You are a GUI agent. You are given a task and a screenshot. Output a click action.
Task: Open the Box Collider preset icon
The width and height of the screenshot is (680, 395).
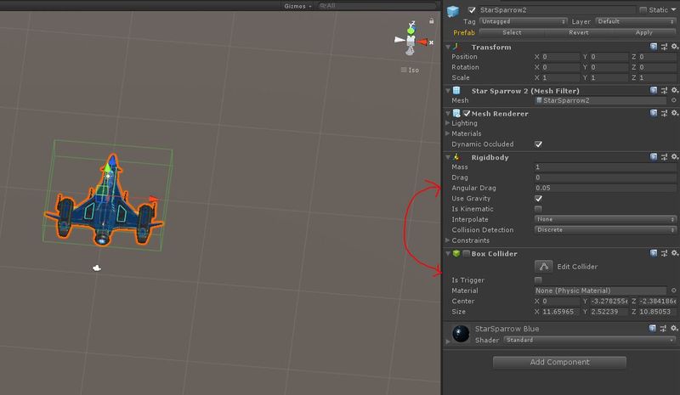pyautogui.click(x=664, y=253)
